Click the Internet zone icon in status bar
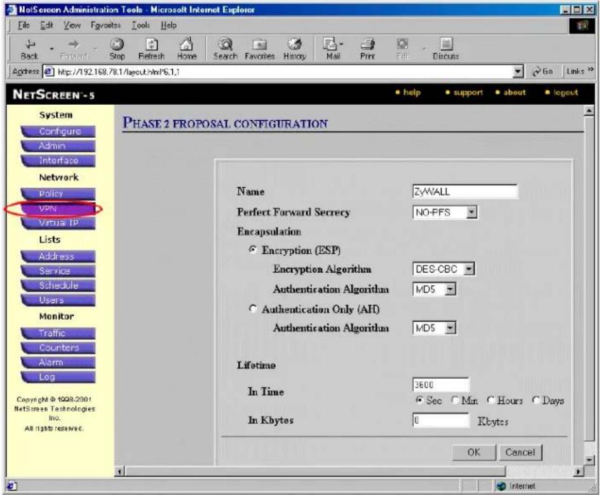601x495 pixels. [x=501, y=486]
